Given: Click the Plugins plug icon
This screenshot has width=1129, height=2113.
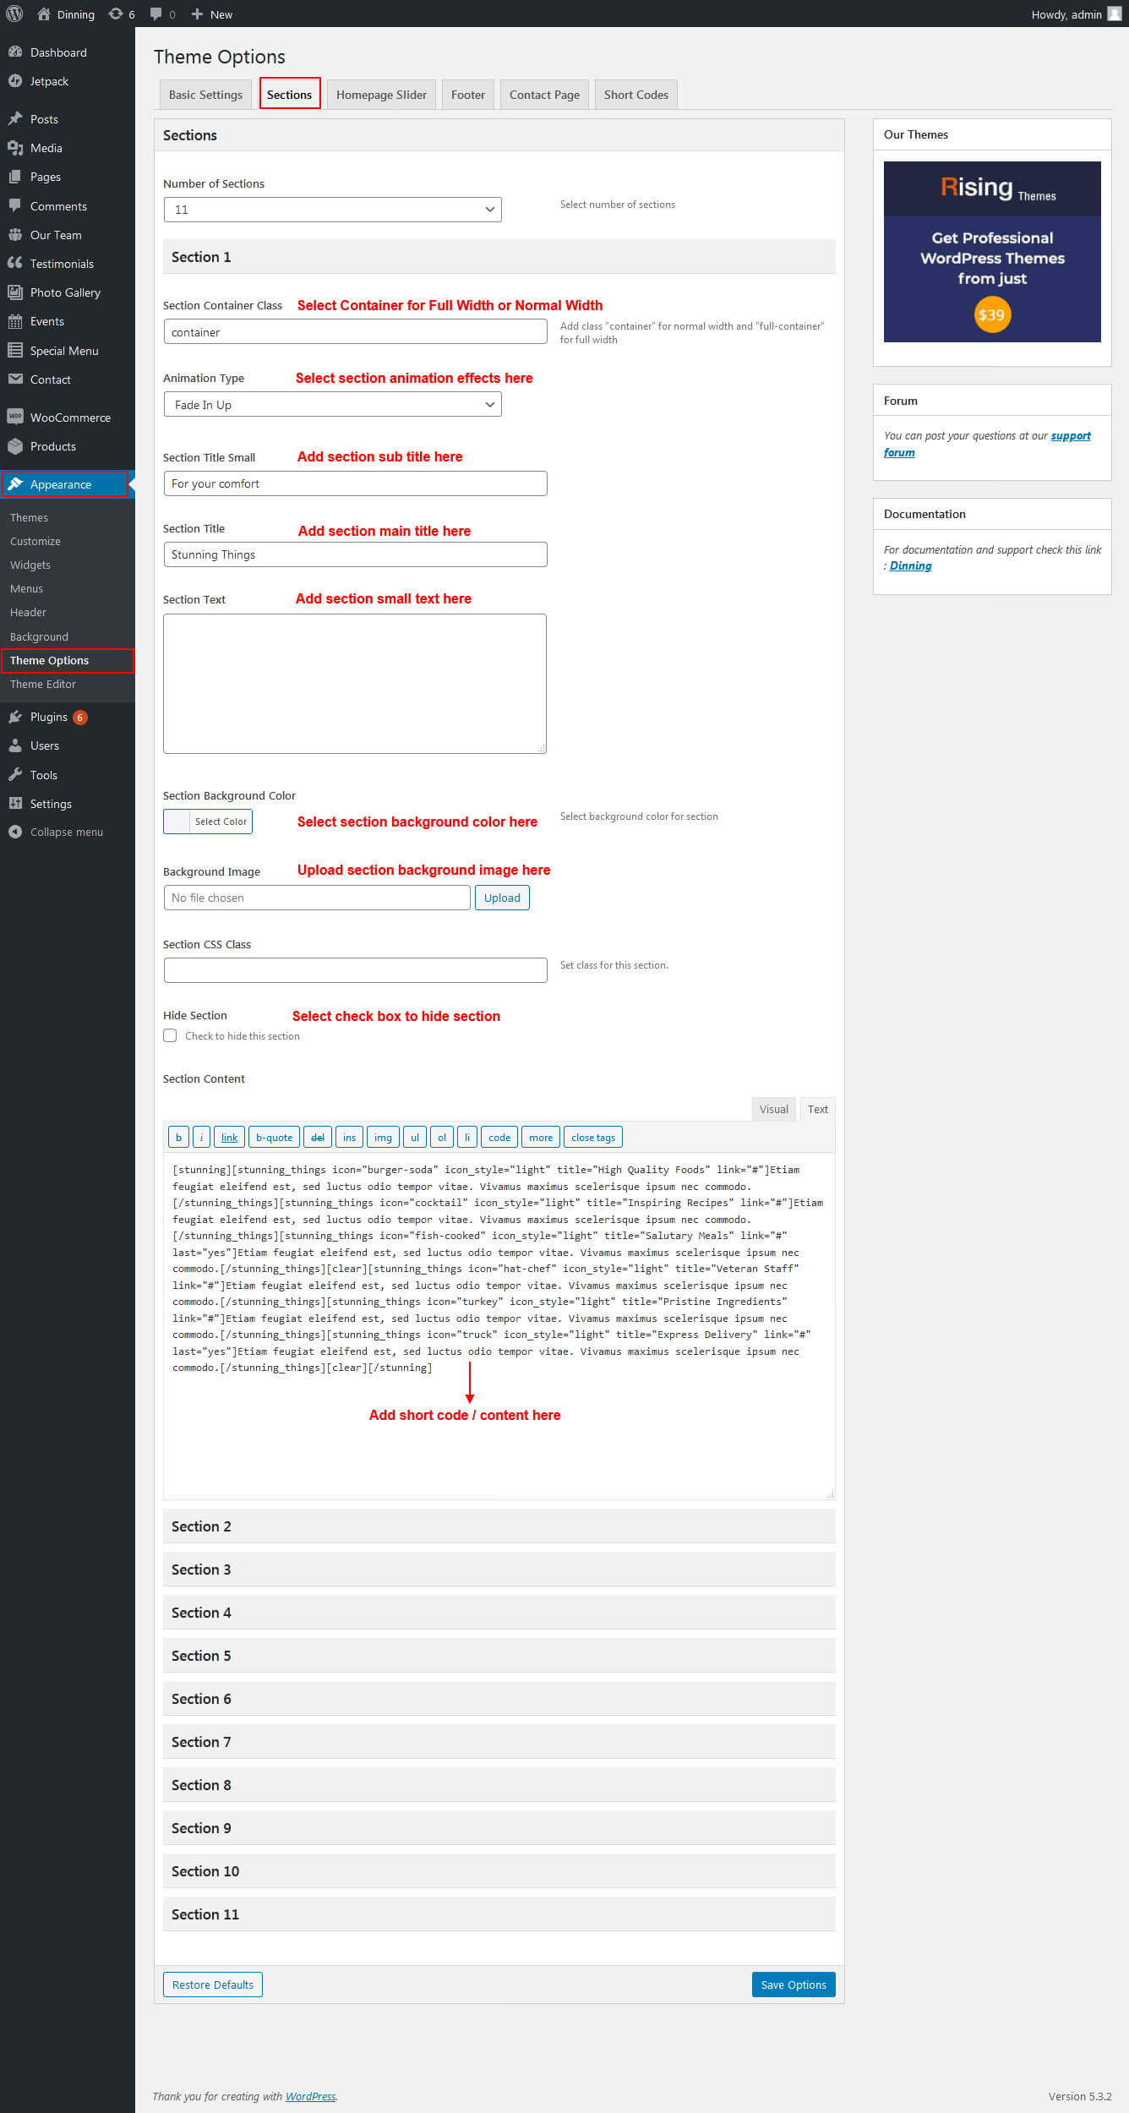Looking at the screenshot, I should pos(15,717).
